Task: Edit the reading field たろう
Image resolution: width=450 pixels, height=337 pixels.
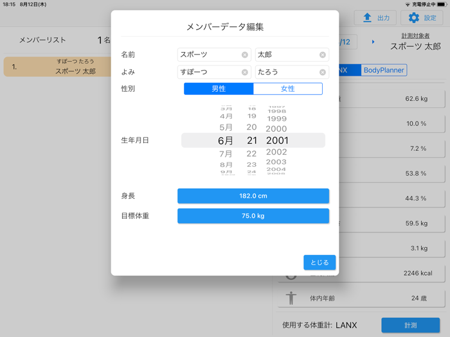Action: click(292, 72)
